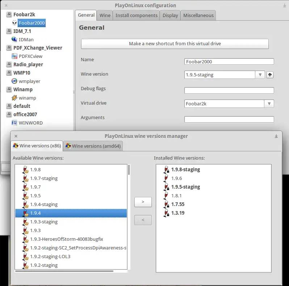
Task: Close the wine versions manager window
Action: click(x=16, y=136)
